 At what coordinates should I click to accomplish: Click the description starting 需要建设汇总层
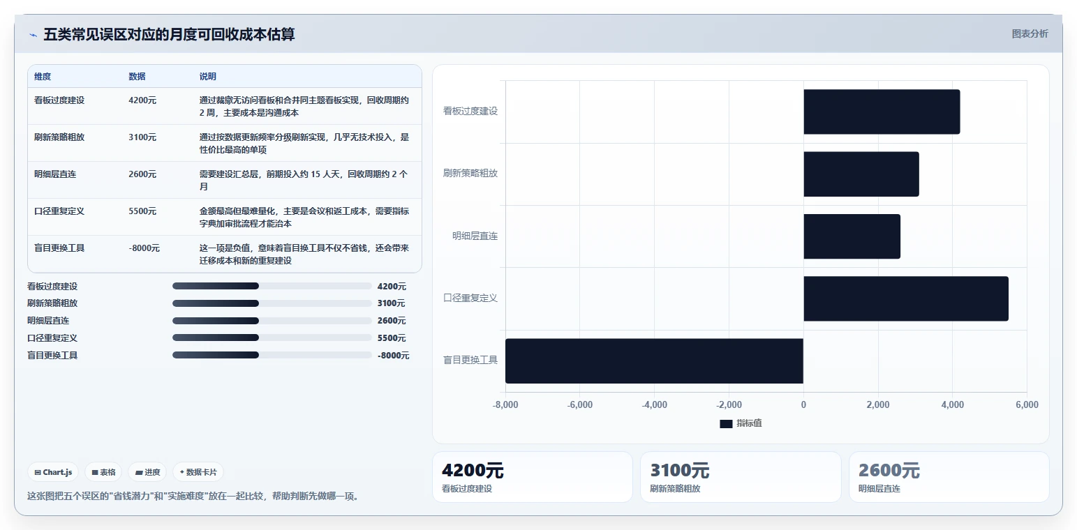(x=304, y=181)
